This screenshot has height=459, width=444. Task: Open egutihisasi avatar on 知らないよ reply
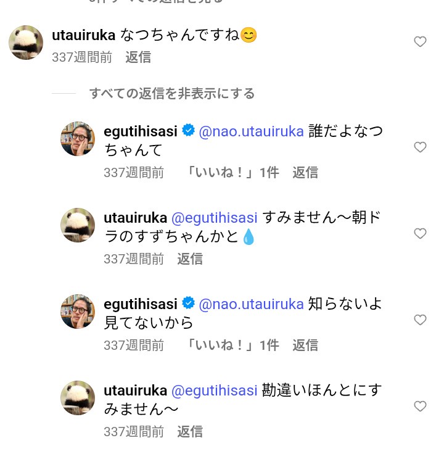click(77, 311)
